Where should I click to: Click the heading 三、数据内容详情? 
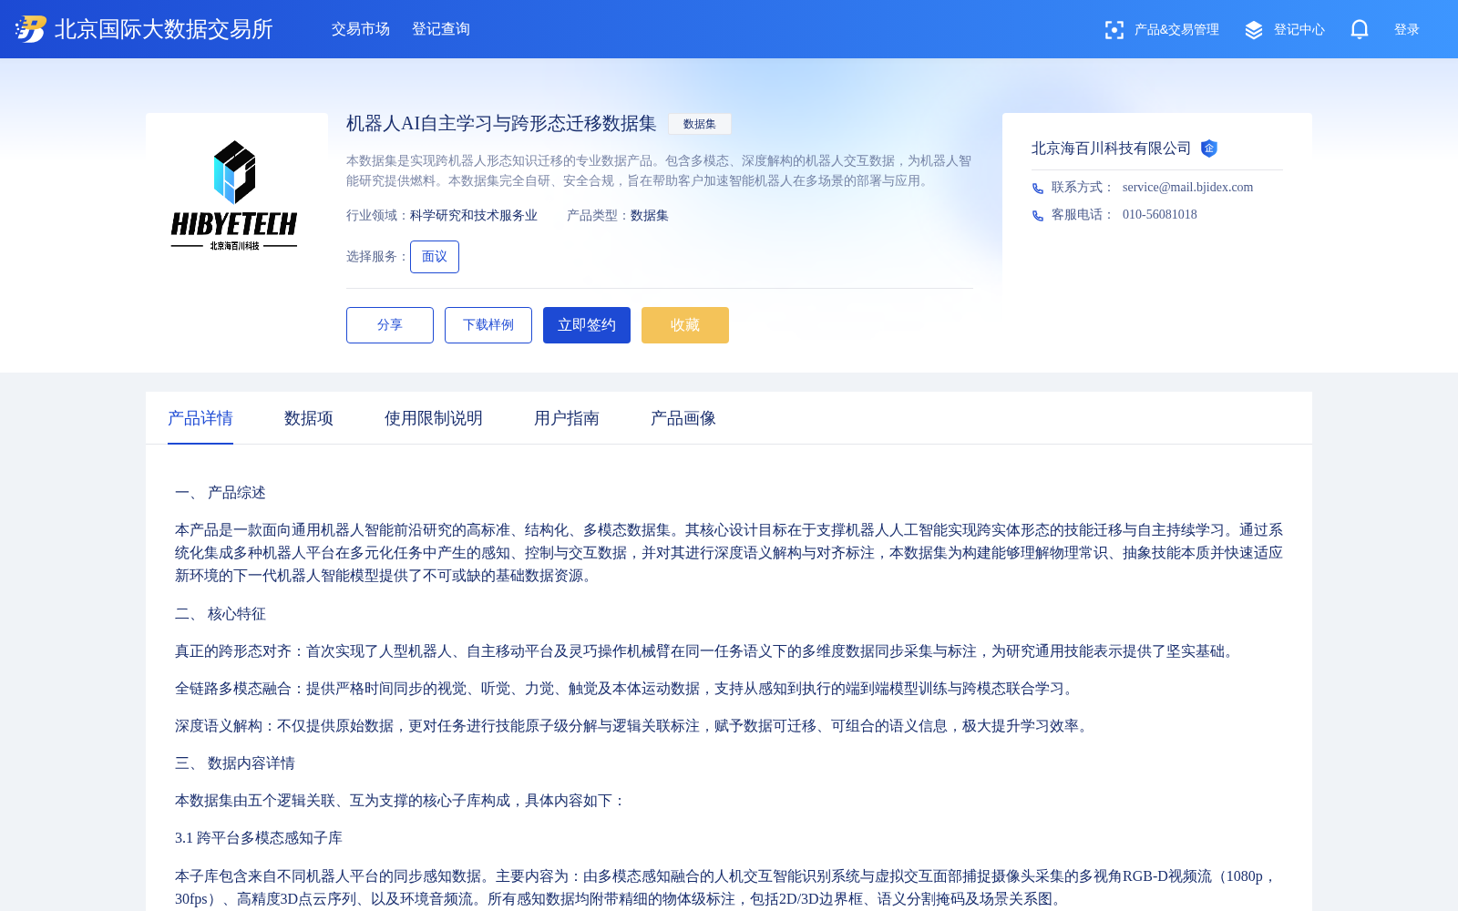point(235,763)
